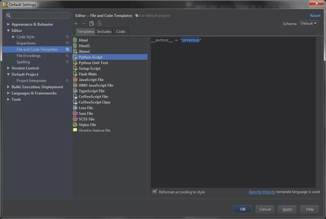Viewport: 326px width, 219px height.
Task: Click the green plus Create Template icon
Action: click(76, 23)
